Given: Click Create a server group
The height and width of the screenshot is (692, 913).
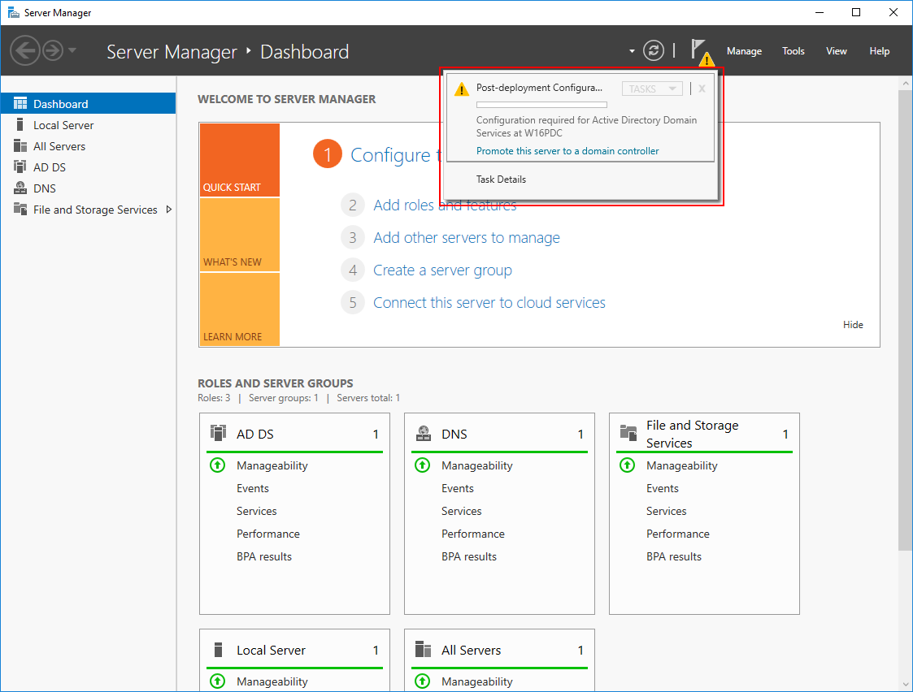Looking at the screenshot, I should pyautogui.click(x=442, y=270).
